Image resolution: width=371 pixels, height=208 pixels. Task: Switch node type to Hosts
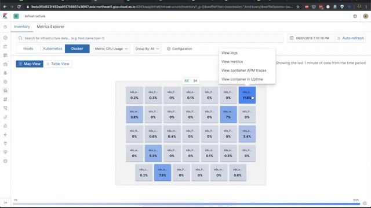(28, 49)
